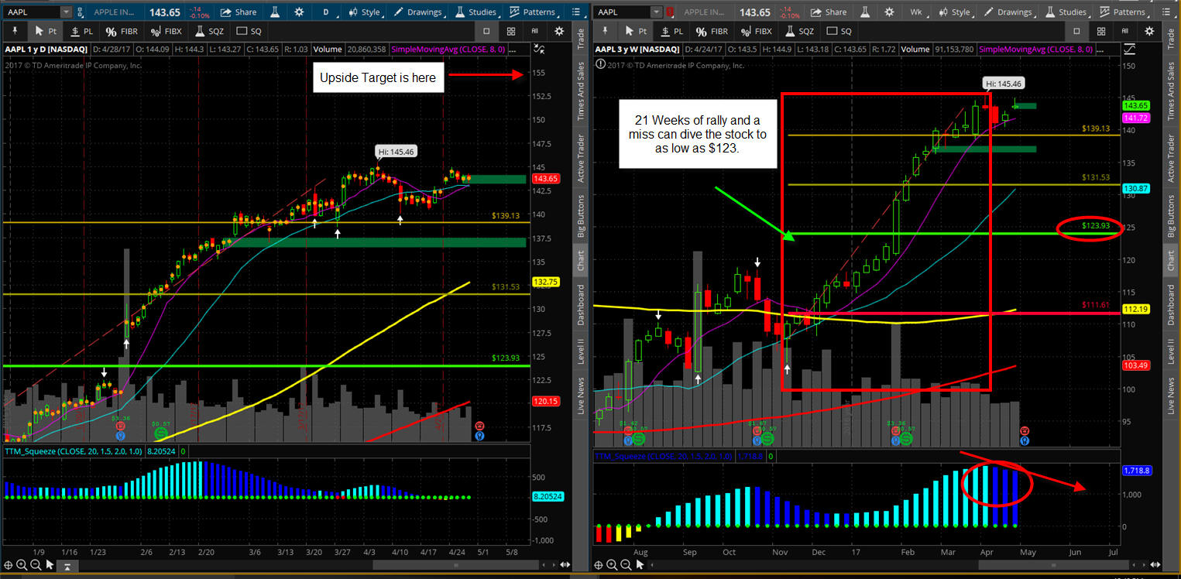Select the SQZ tool in the right chart
Viewport: 1181px width, 579px height.
click(x=799, y=31)
